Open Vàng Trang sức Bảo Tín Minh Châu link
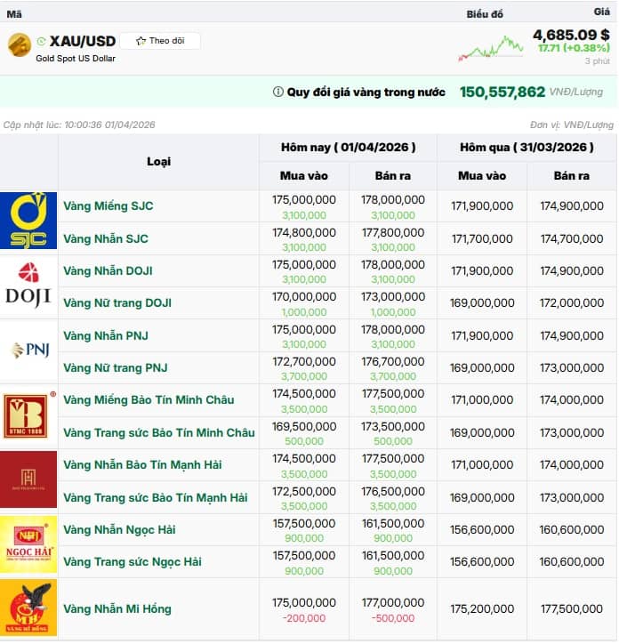 coord(159,432)
